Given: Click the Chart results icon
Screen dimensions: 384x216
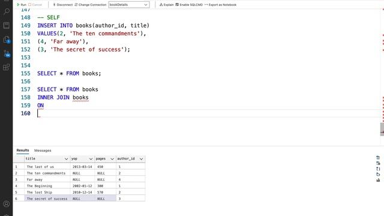Looking at the screenshot, I should pyautogui.click(x=378, y=180).
